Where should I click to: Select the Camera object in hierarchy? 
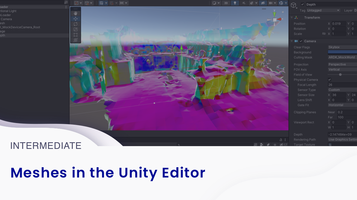(6, 19)
